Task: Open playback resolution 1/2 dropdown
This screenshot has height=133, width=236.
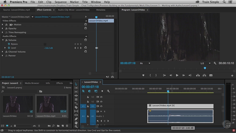Action: pos(205,63)
